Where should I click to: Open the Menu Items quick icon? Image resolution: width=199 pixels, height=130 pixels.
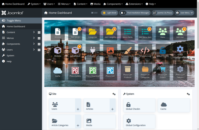[128, 33]
